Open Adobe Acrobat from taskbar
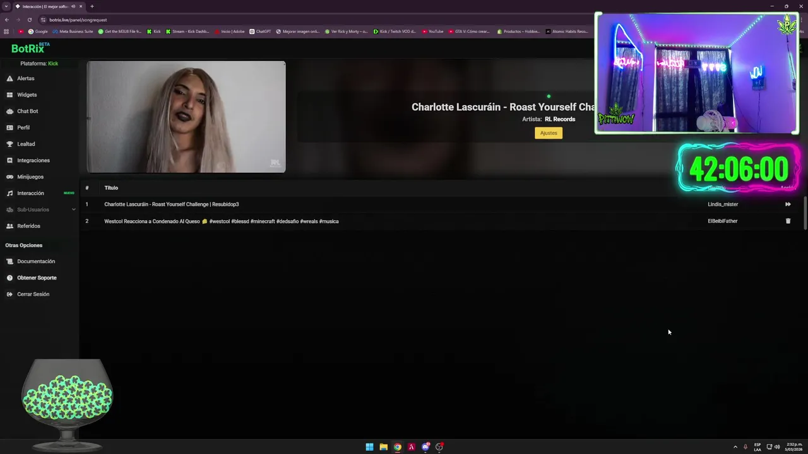 pos(412,447)
